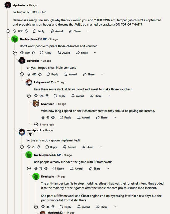Open overflow menu on 410-point comment
The width and height of the screenshot is (170, 214).
click(x=102, y=74)
